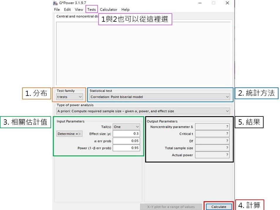Open the View menu
Screen dimensions: 280x210
pyautogui.click(x=79, y=9)
